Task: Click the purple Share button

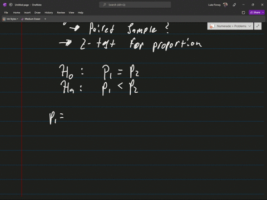Action: pyautogui.click(x=255, y=12)
